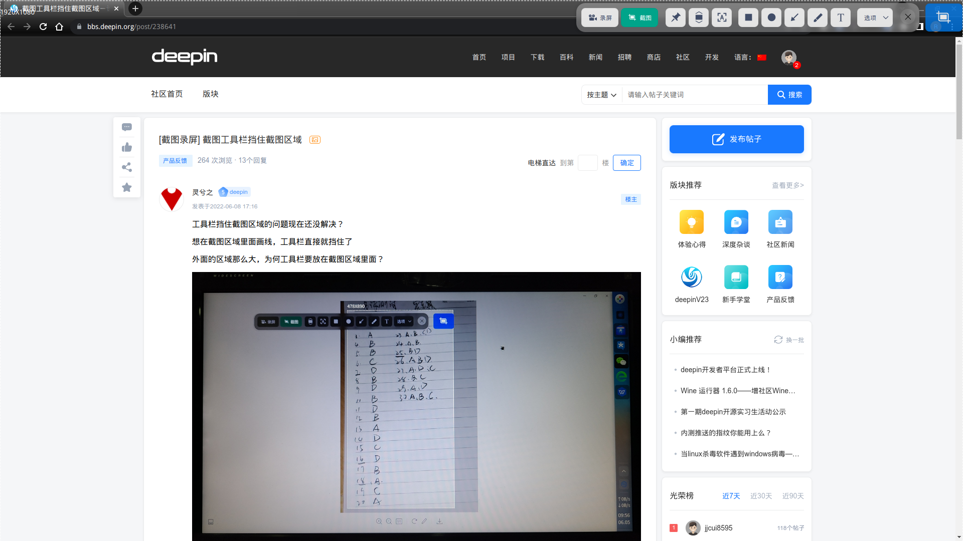Open the deepin开发者平台正式上线 link
Viewport: 963px width, 541px height.
click(x=725, y=370)
